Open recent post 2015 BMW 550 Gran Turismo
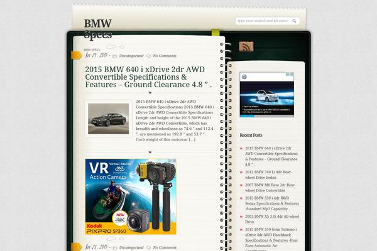377x251 pixels. click(x=271, y=239)
